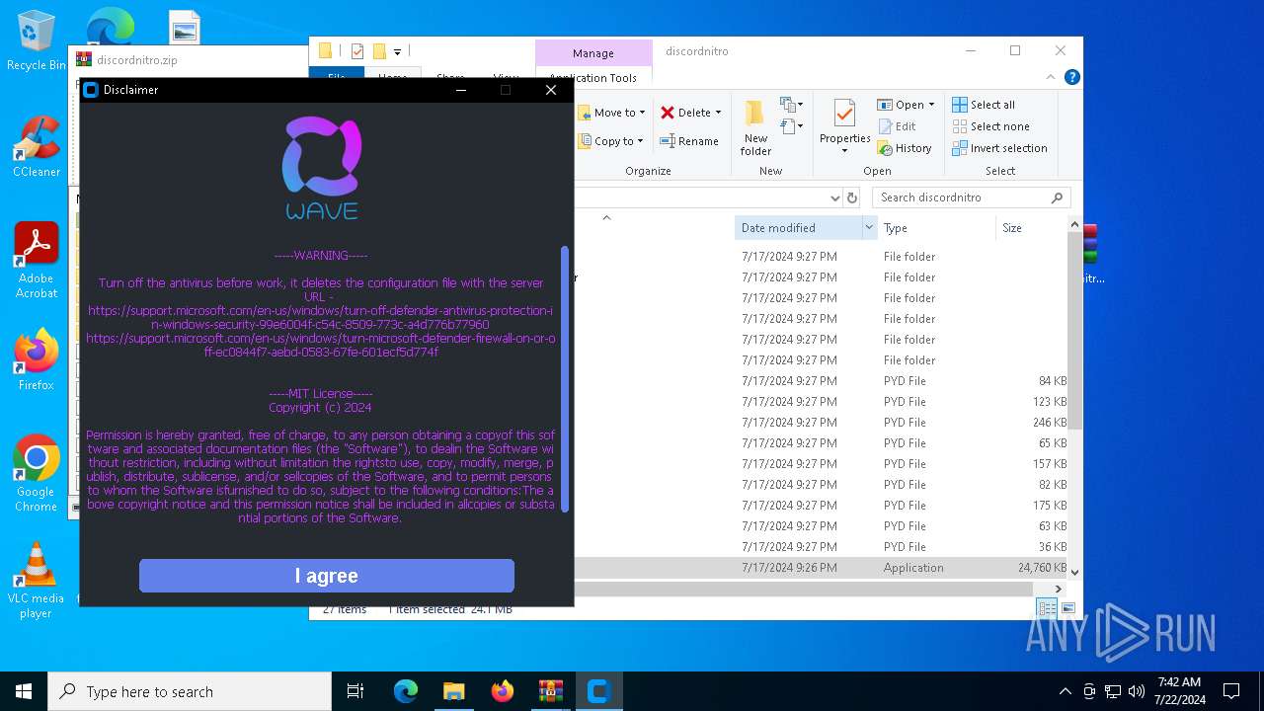Image resolution: width=1264 pixels, height=711 pixels.
Task: Open Google Chrome desktop shortcut
Action: click(x=37, y=474)
